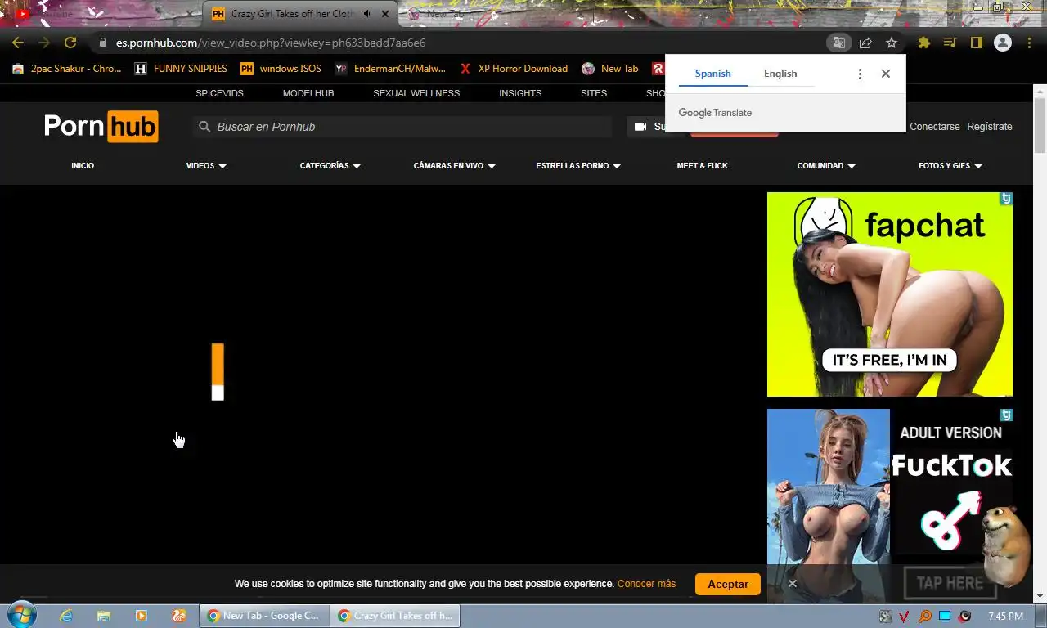Dismiss the cookie banner with the X
1047x628 pixels.
[792, 584]
